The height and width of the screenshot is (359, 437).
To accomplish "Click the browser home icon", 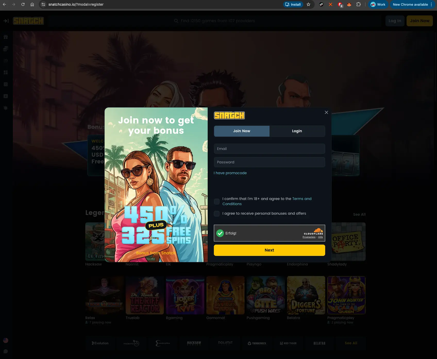I will click(32, 4).
